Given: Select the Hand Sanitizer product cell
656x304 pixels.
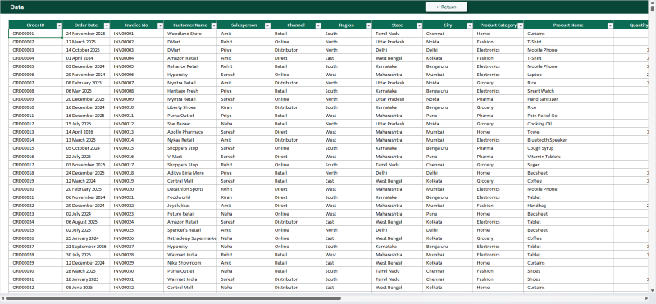Looking at the screenshot, I should click(x=569, y=99).
